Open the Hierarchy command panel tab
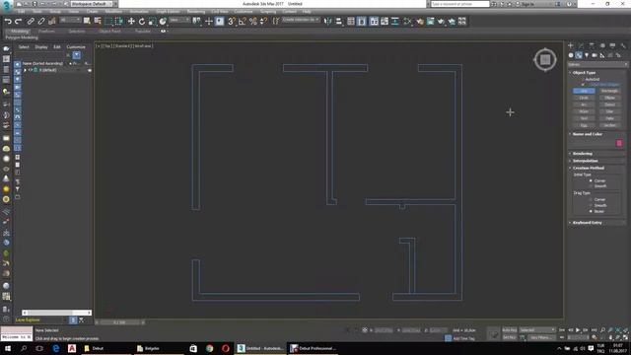 click(592, 45)
